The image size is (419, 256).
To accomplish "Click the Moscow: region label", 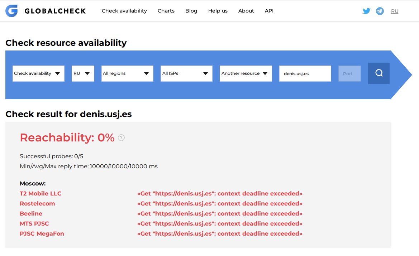I will click(x=33, y=184).
